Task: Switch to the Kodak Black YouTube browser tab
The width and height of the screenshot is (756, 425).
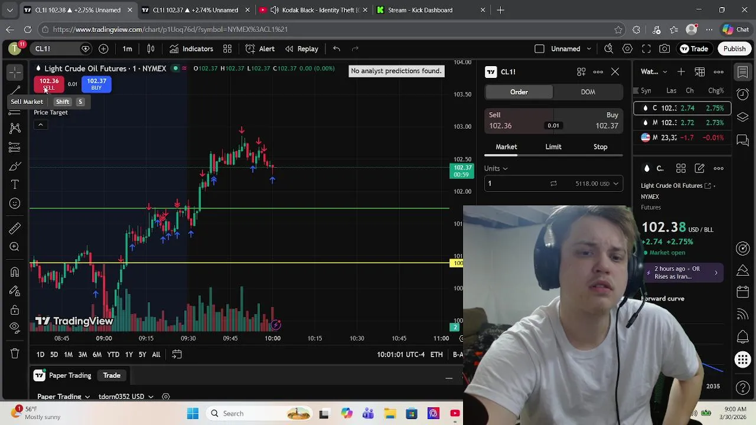Action: coord(313,10)
